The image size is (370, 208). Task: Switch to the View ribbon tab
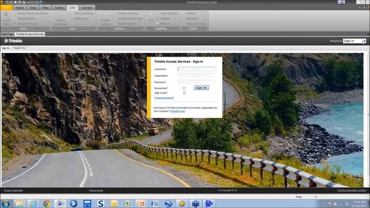tap(45, 8)
